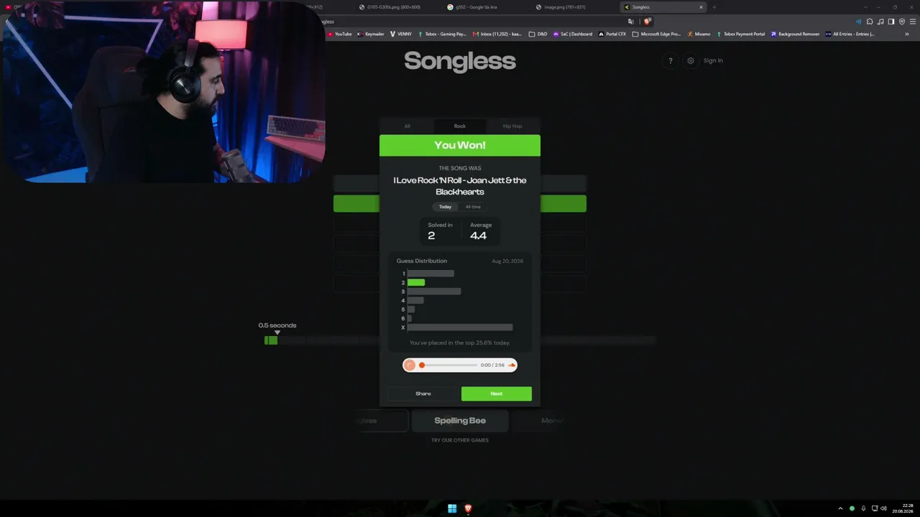This screenshot has height=517, width=920.
Task: Click the media control music note icon
Action: 880,22
